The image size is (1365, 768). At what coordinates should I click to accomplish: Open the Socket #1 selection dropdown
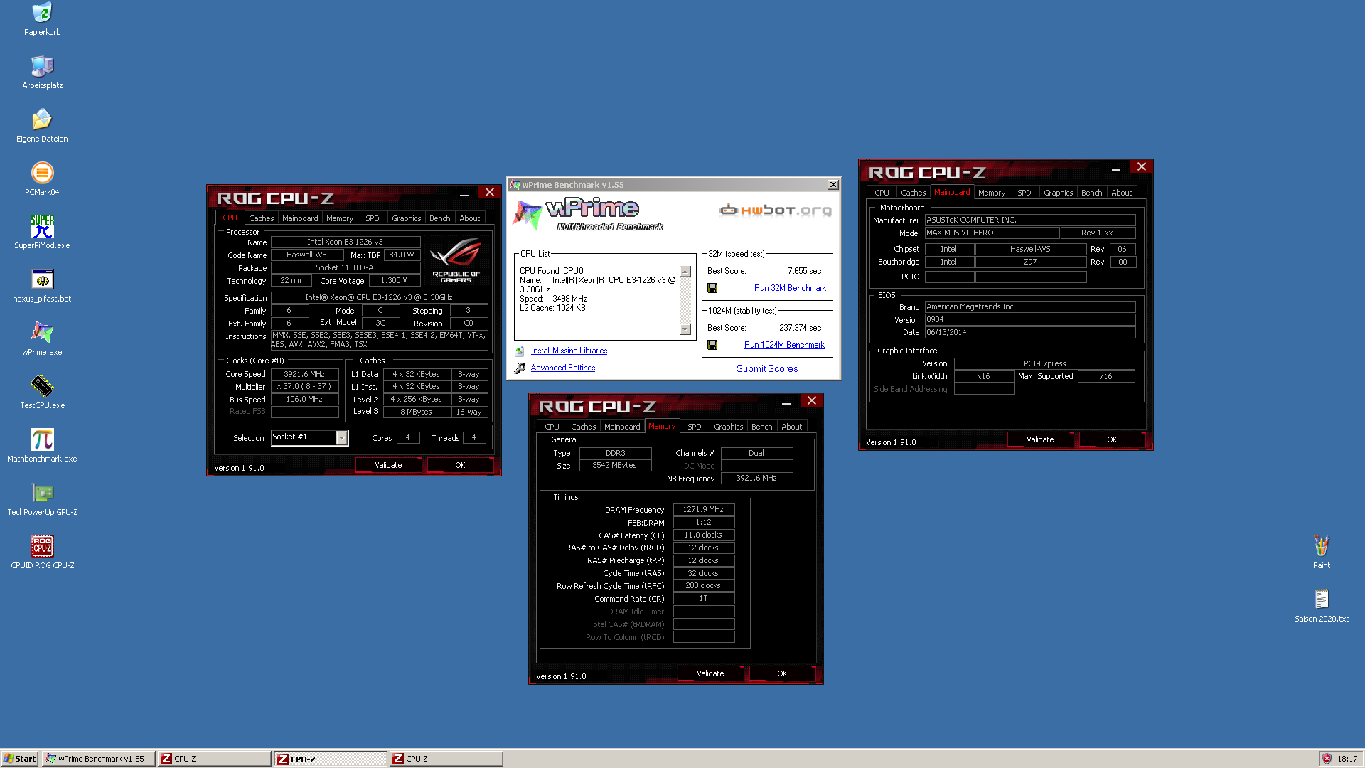[x=342, y=438]
